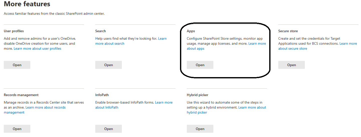Click the InfoPath Open button
The image size is (361, 137).
tap(108, 129)
